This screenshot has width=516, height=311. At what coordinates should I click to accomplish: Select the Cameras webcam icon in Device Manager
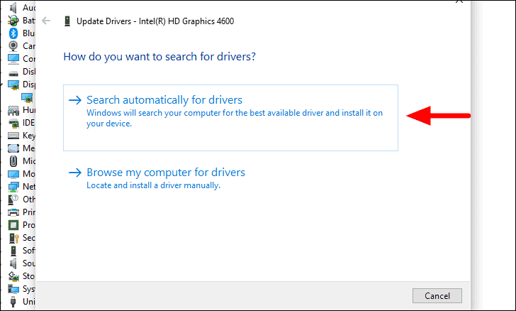[x=13, y=46]
